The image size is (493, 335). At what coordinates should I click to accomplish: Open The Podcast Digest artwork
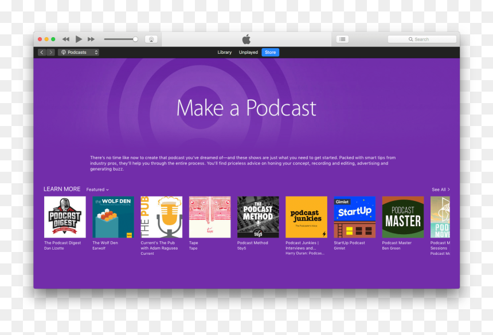pos(65,217)
